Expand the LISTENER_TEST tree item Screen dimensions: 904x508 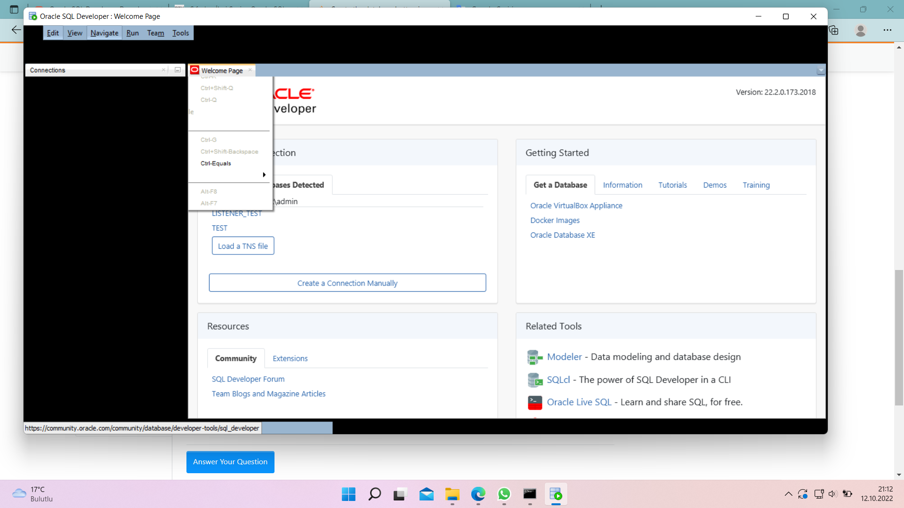pos(236,212)
